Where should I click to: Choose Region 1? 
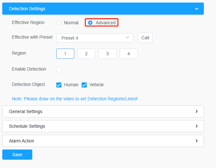(x=65, y=54)
